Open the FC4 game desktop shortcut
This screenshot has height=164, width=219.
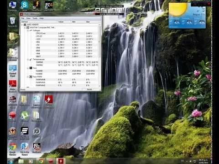coord(49,6)
